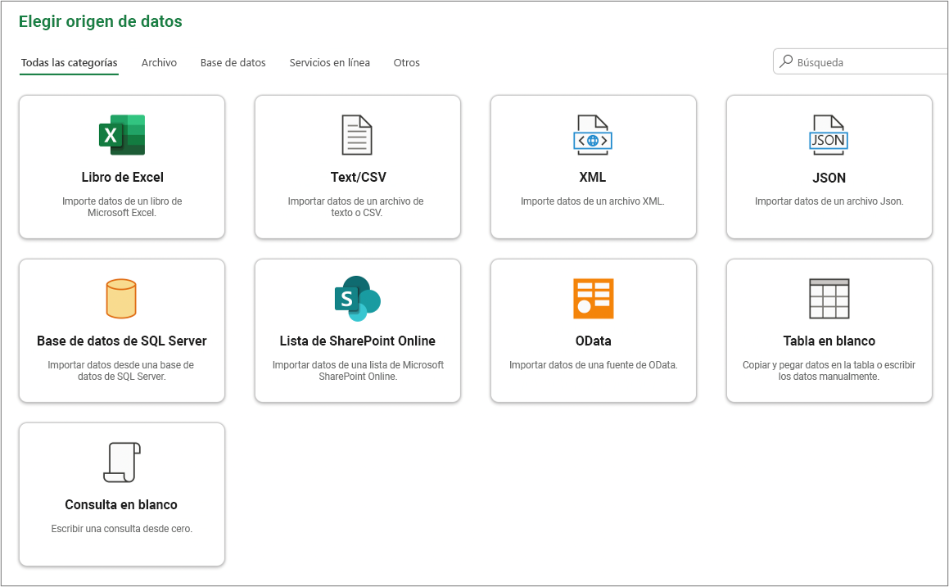Open the Base de datos tab
Image resolution: width=949 pixels, height=587 pixels.
233,62
